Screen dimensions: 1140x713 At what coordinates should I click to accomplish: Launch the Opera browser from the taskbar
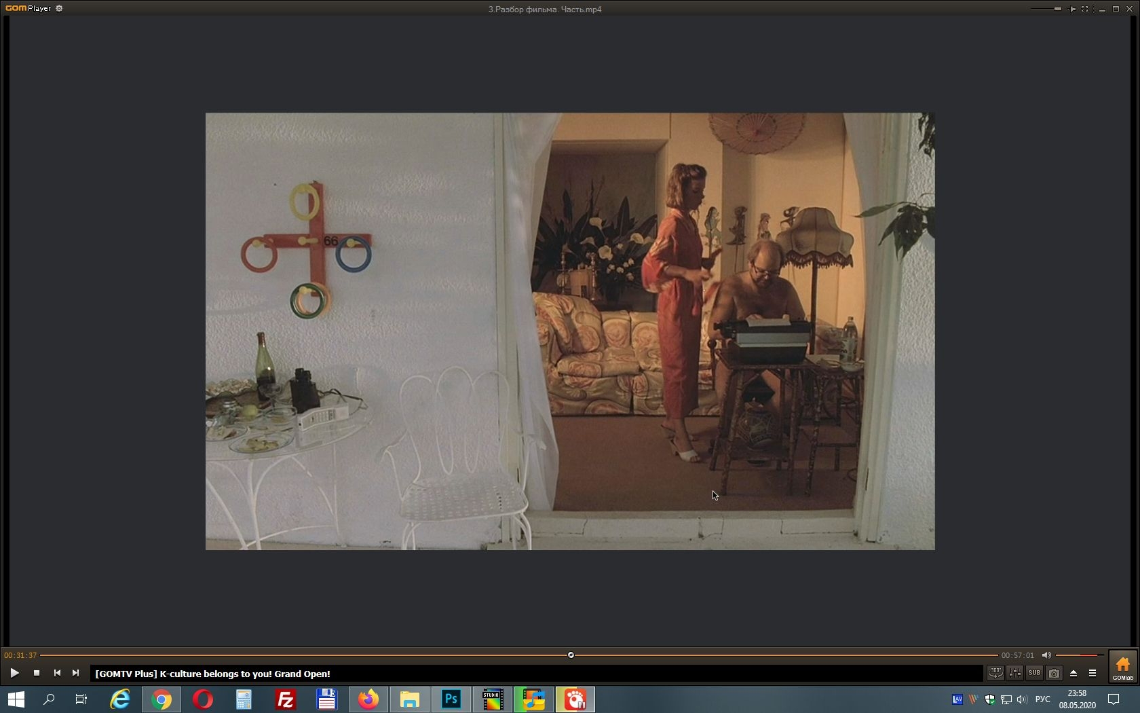[203, 699]
